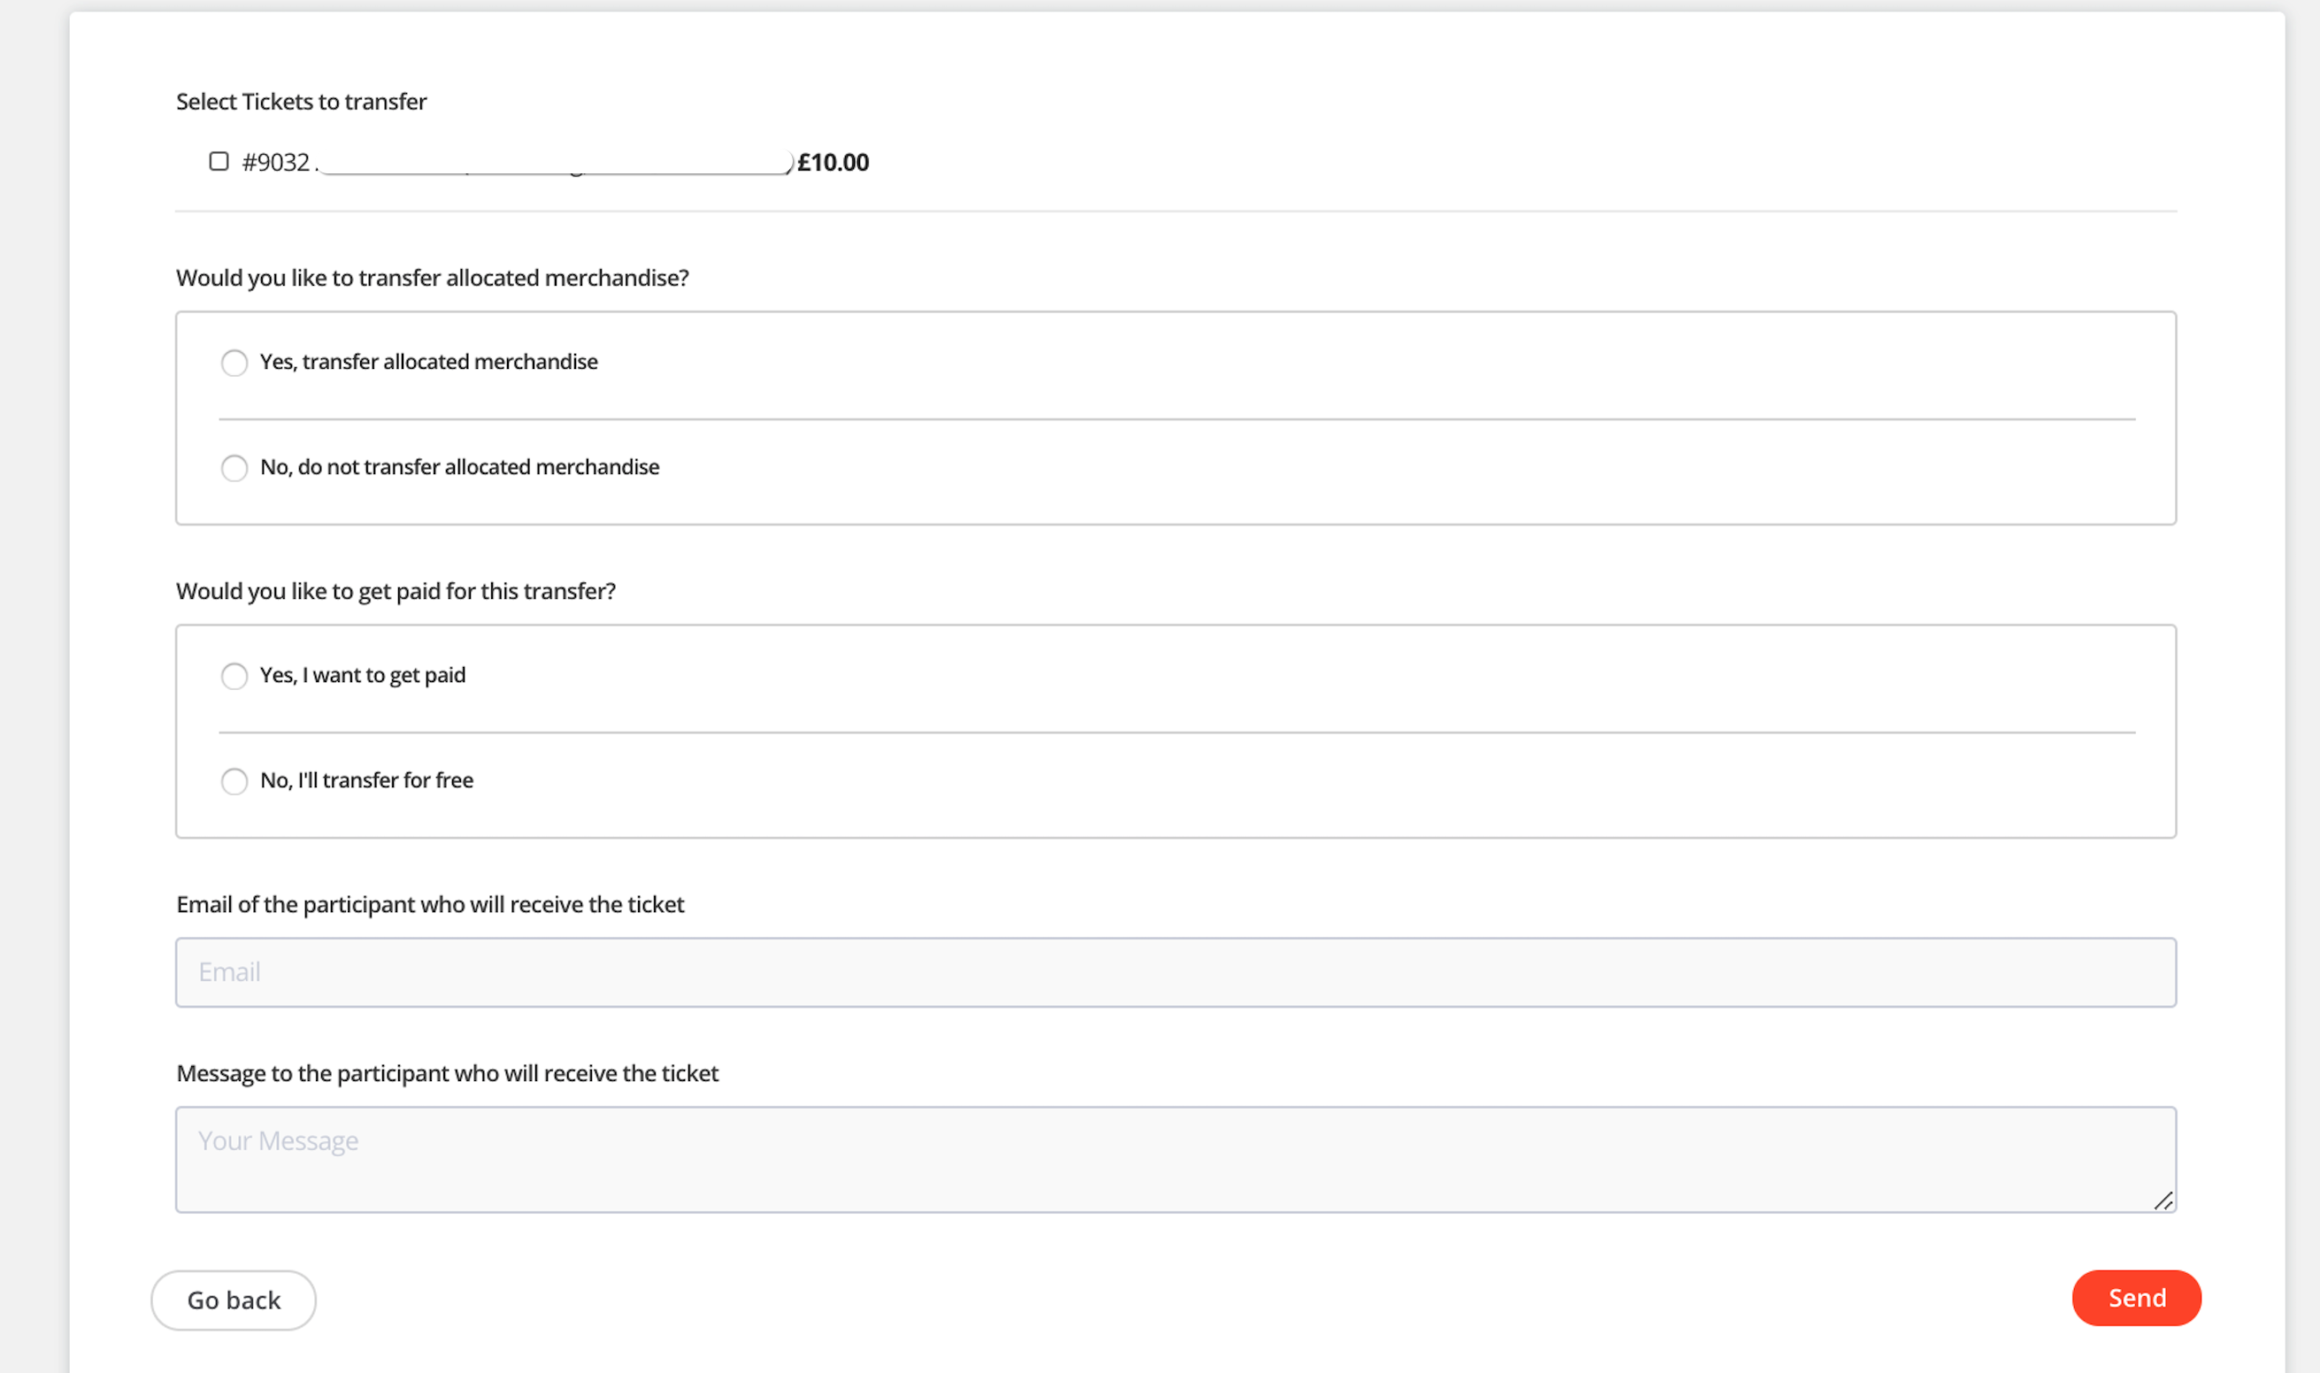Click the 'Message to the participant' field label
This screenshot has height=1373, width=2320.
coord(447,1073)
